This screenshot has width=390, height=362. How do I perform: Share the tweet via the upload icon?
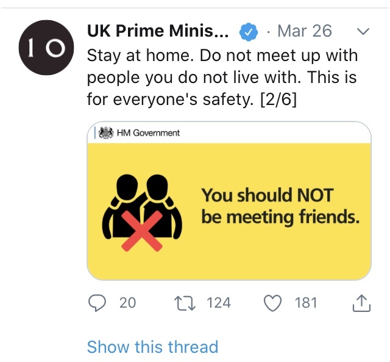[x=361, y=302]
